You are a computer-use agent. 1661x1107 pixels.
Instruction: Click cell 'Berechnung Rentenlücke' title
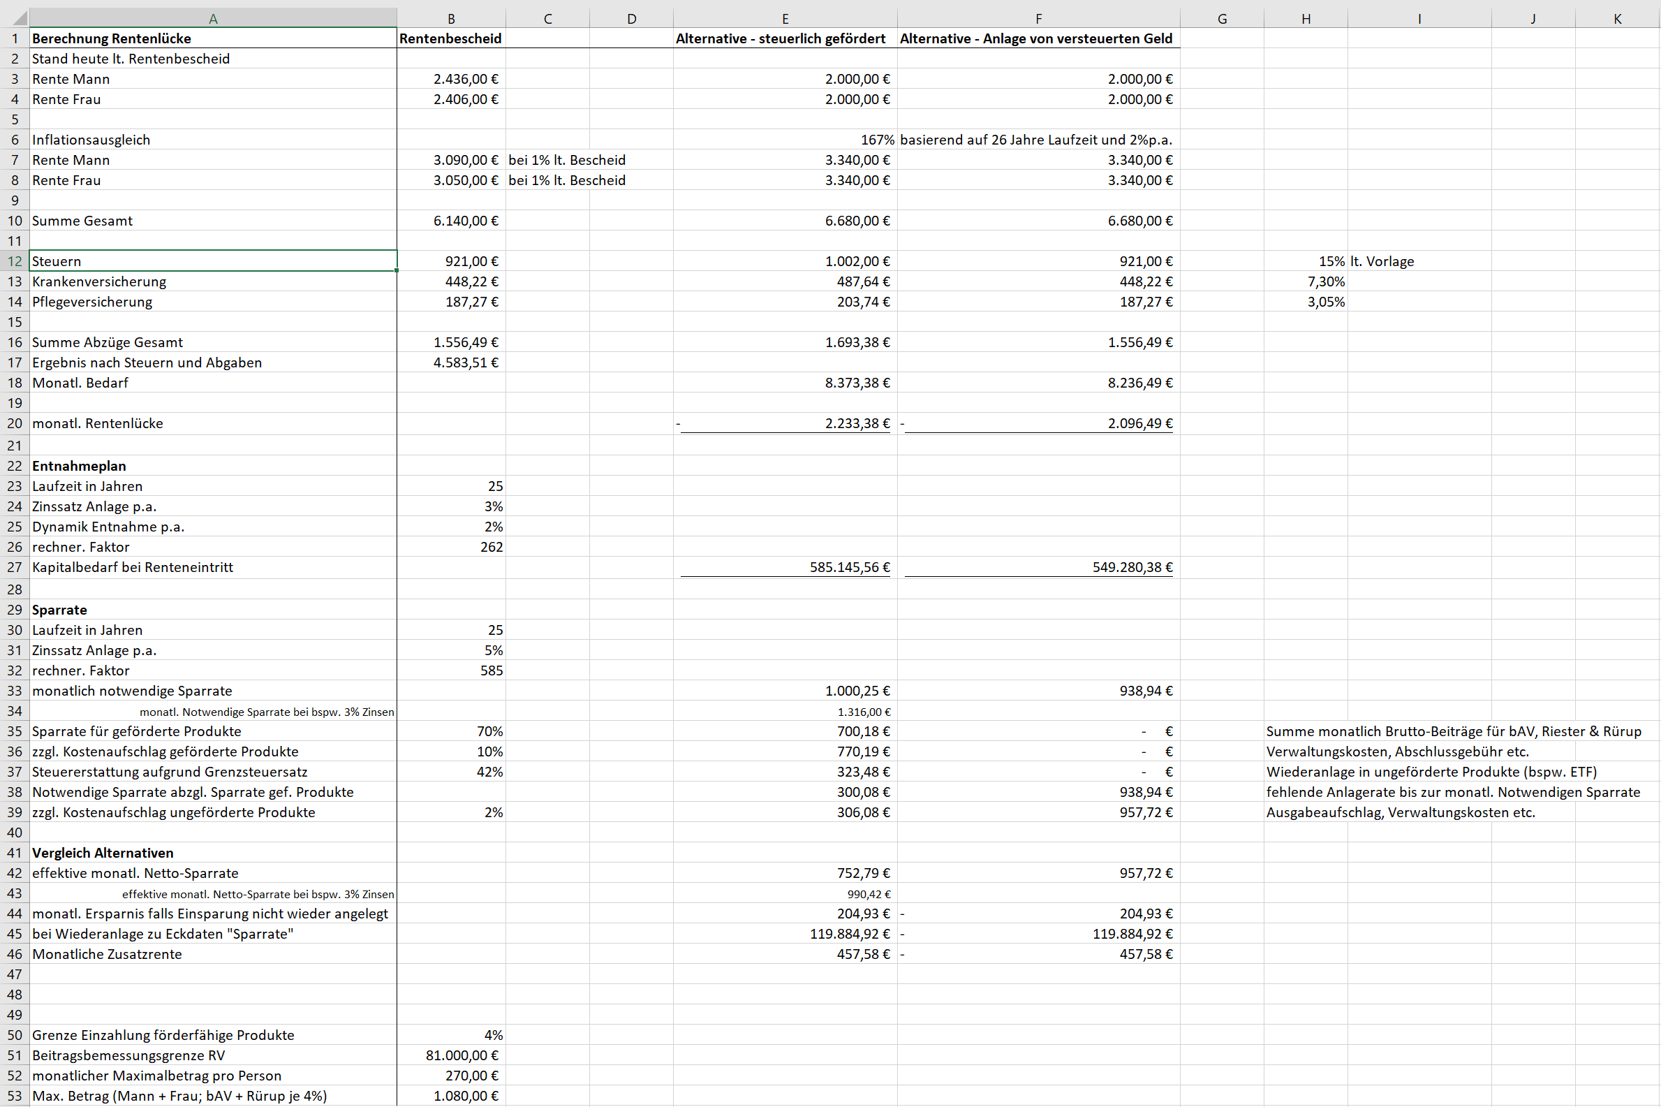click(112, 39)
